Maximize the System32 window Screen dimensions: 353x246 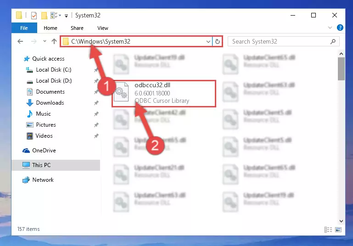tap(314, 15)
